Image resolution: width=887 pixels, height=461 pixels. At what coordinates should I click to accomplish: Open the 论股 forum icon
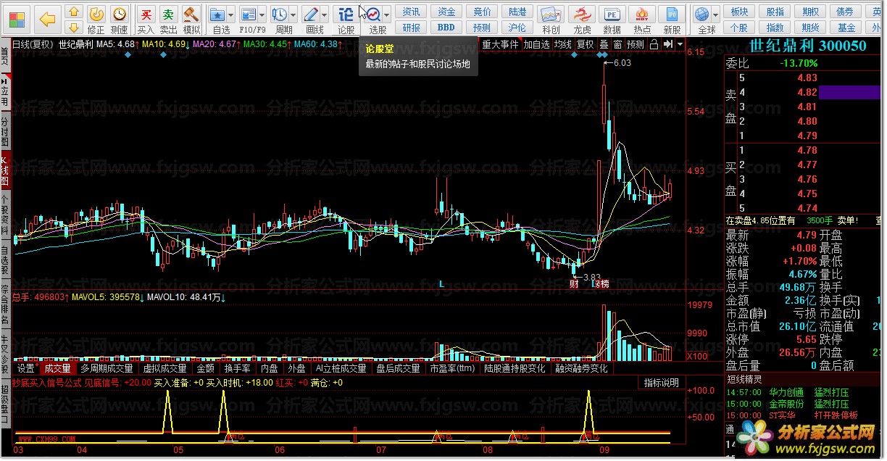point(346,14)
